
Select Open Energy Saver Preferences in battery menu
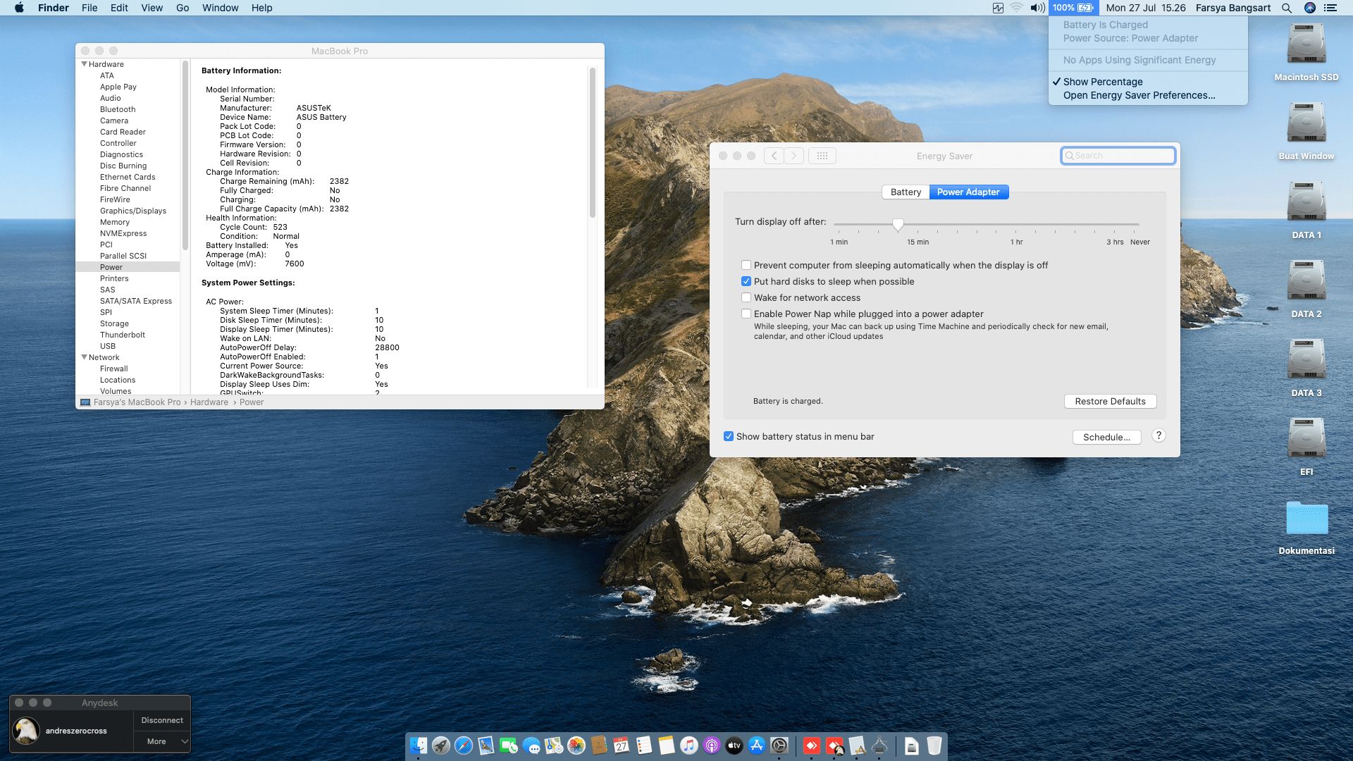point(1139,95)
